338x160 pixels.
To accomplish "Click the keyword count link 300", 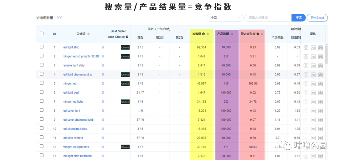I will pyautogui.click(x=59, y=18).
